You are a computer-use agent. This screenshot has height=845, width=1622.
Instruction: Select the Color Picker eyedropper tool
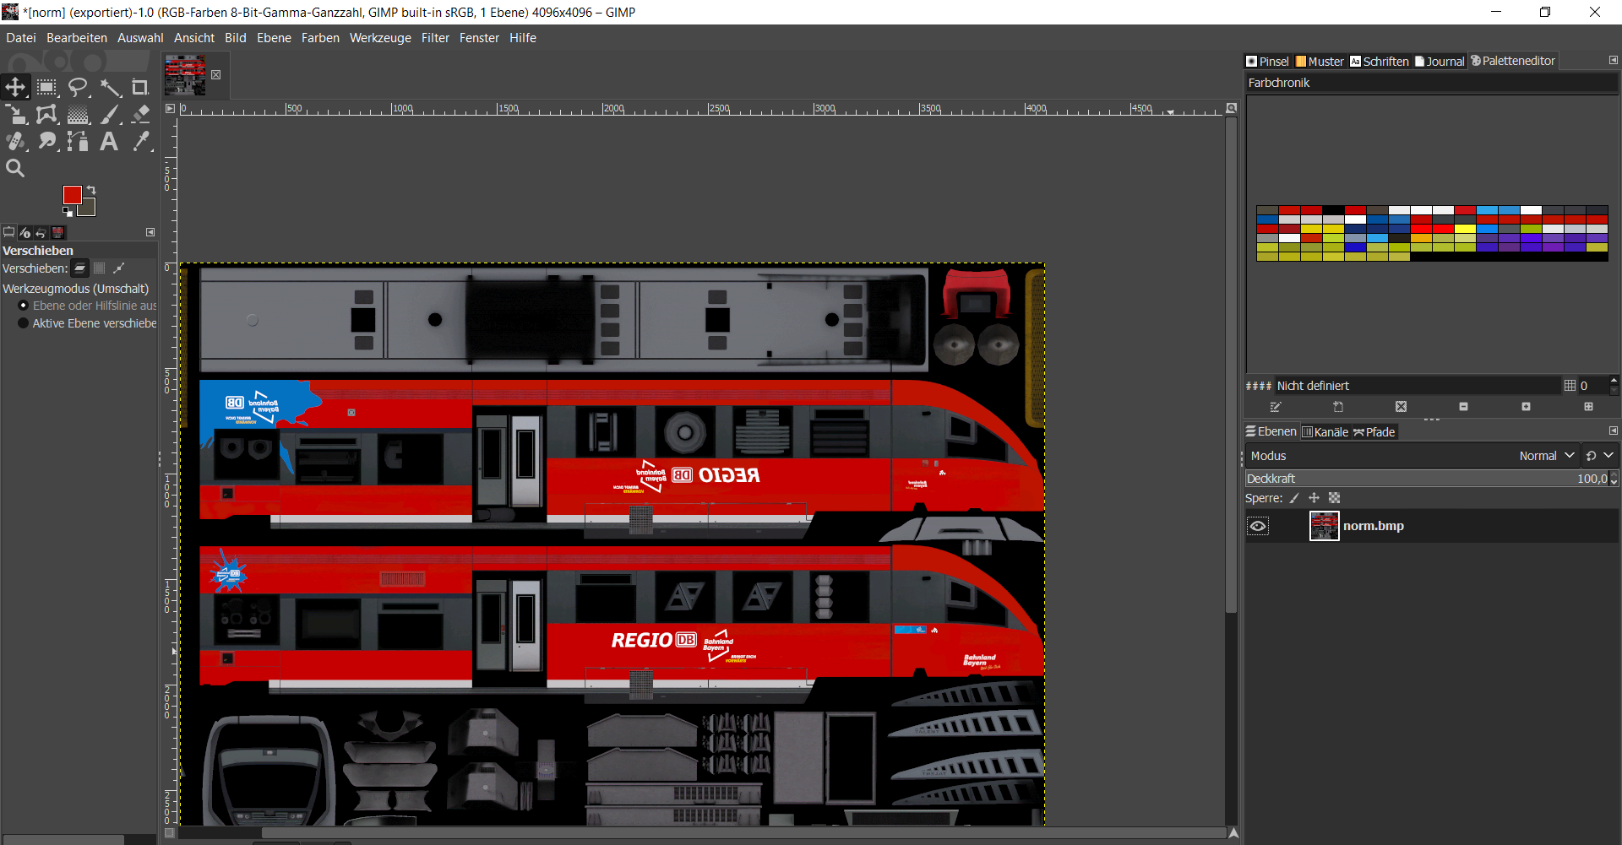point(140,142)
